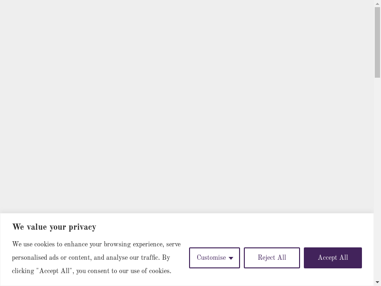Accept all cookies with the purple button
Viewport: 381px width, 286px height.
click(x=332, y=258)
